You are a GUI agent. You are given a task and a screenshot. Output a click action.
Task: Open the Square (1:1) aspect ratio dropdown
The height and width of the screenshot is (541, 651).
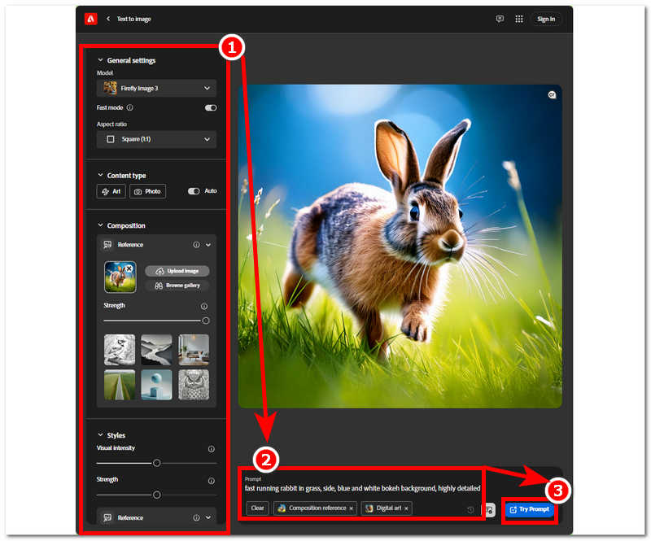coord(156,139)
